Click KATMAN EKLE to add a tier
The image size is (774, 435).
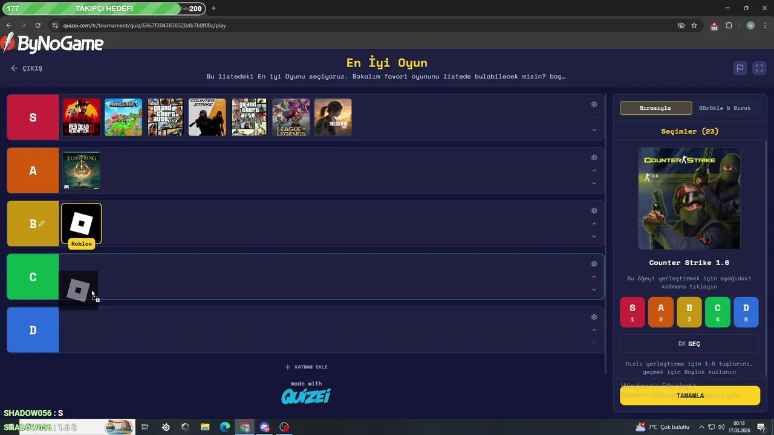[306, 367]
